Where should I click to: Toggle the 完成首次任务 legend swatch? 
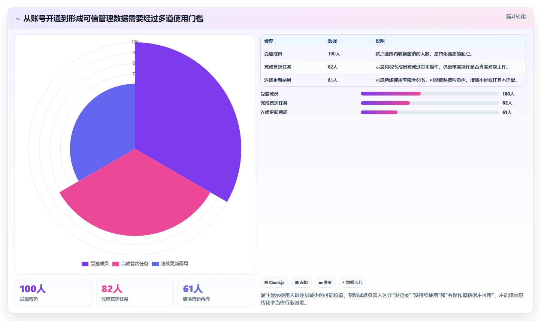pos(116,264)
